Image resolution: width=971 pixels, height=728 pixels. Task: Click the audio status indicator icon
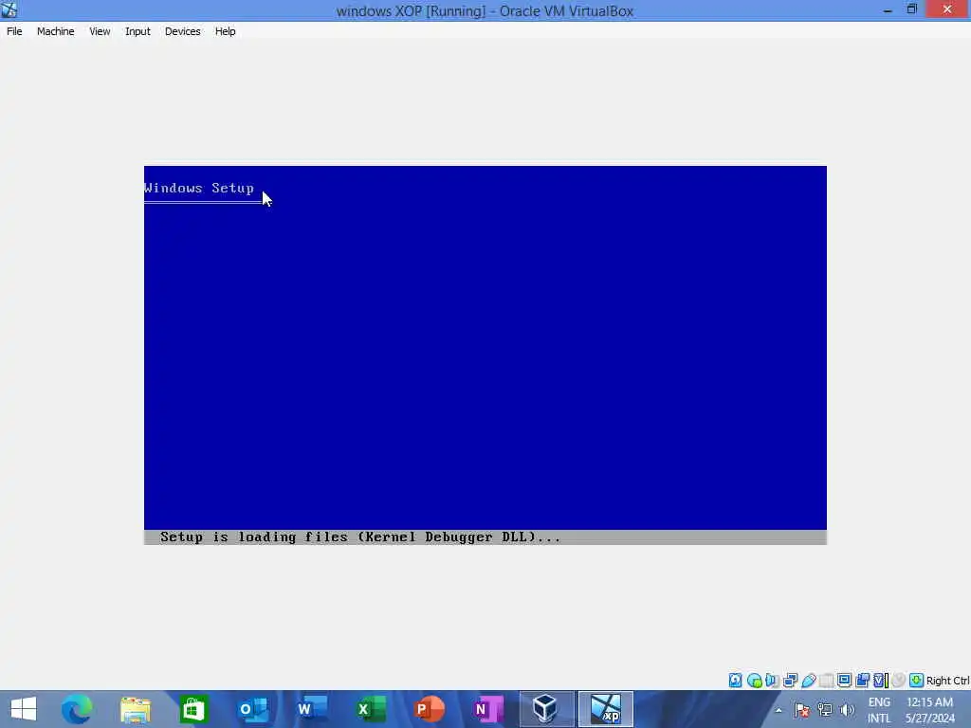(x=772, y=681)
